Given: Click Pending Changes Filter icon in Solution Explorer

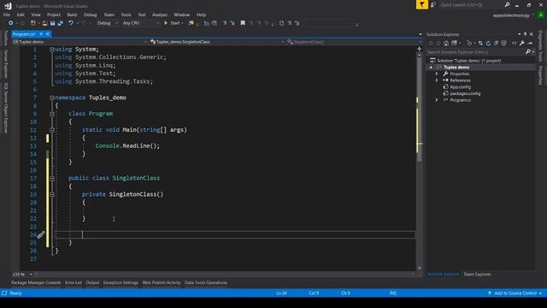Looking at the screenshot, I should point(469,44).
